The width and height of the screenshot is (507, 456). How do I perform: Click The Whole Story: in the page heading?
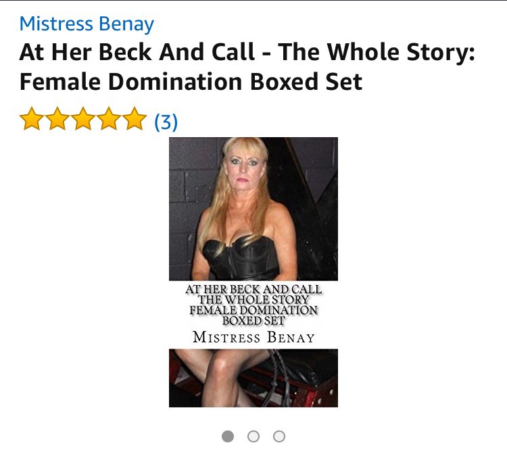pos(377,52)
